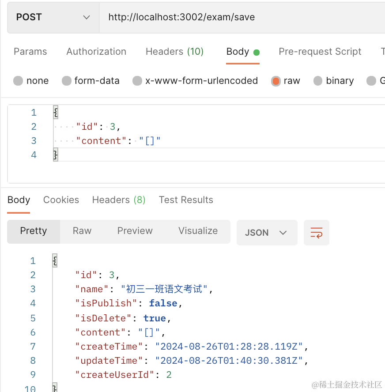Click the wrap lines icon in response
The image size is (385, 392).
coord(316,233)
